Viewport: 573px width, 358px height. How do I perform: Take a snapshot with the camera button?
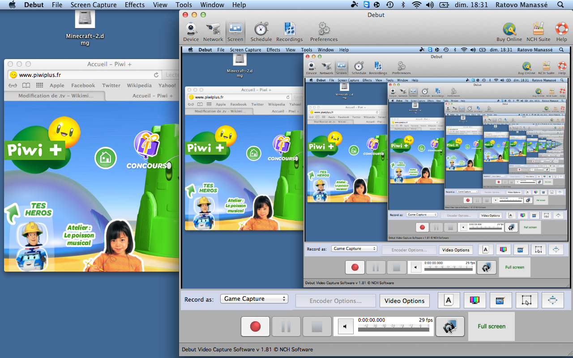(450, 326)
